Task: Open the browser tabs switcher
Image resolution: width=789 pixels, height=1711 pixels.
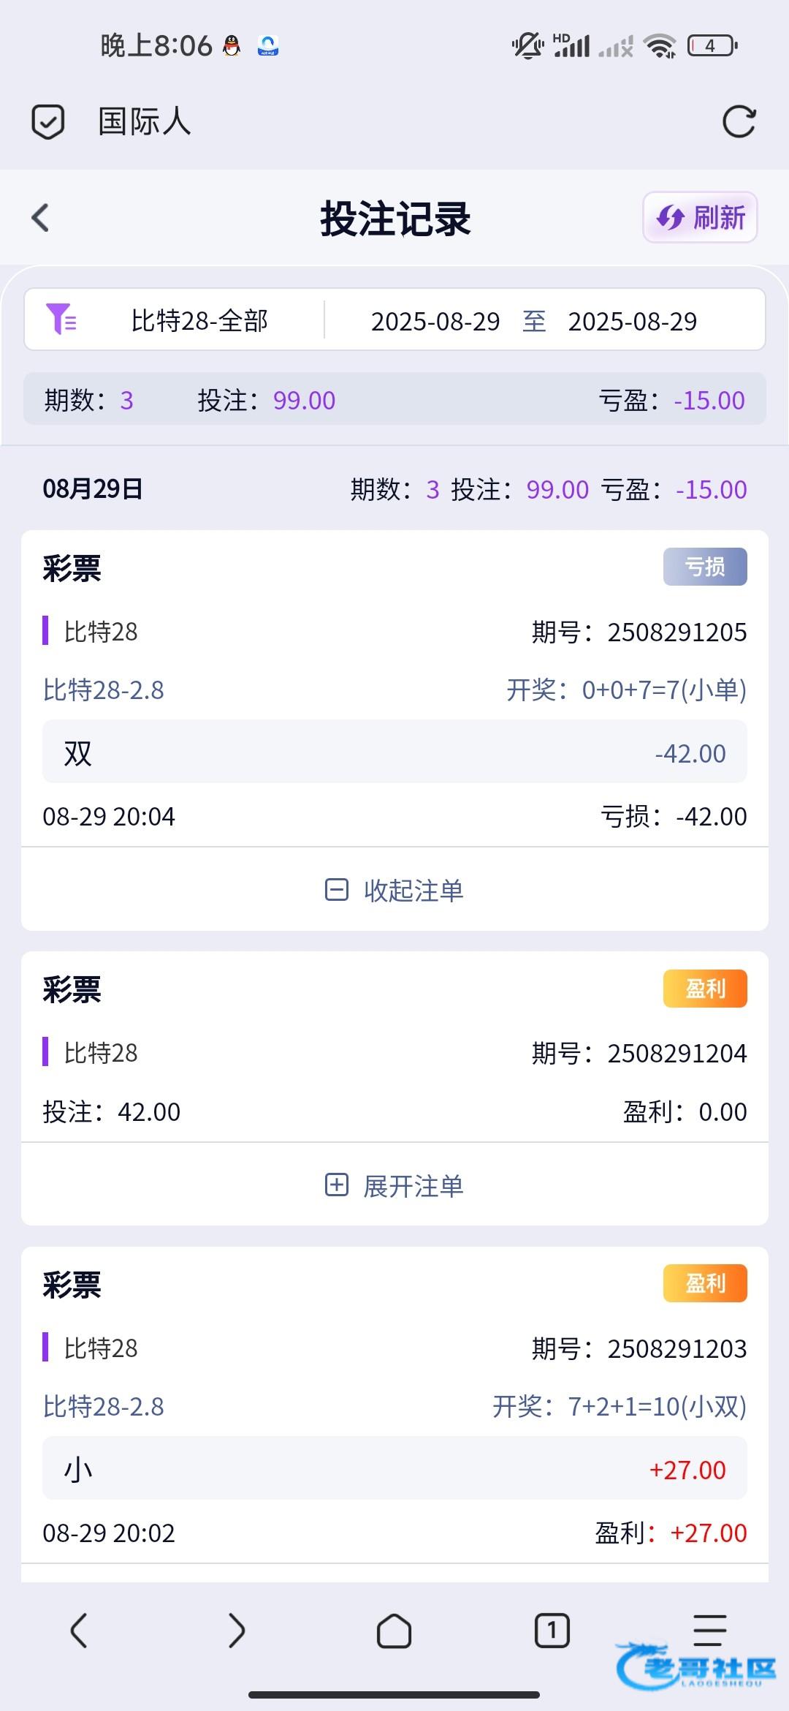Action: click(552, 1631)
